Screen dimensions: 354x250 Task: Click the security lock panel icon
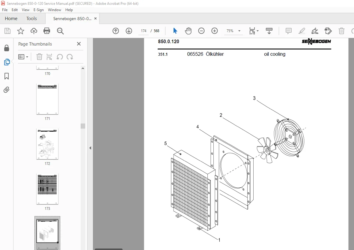pyautogui.click(x=7, y=48)
